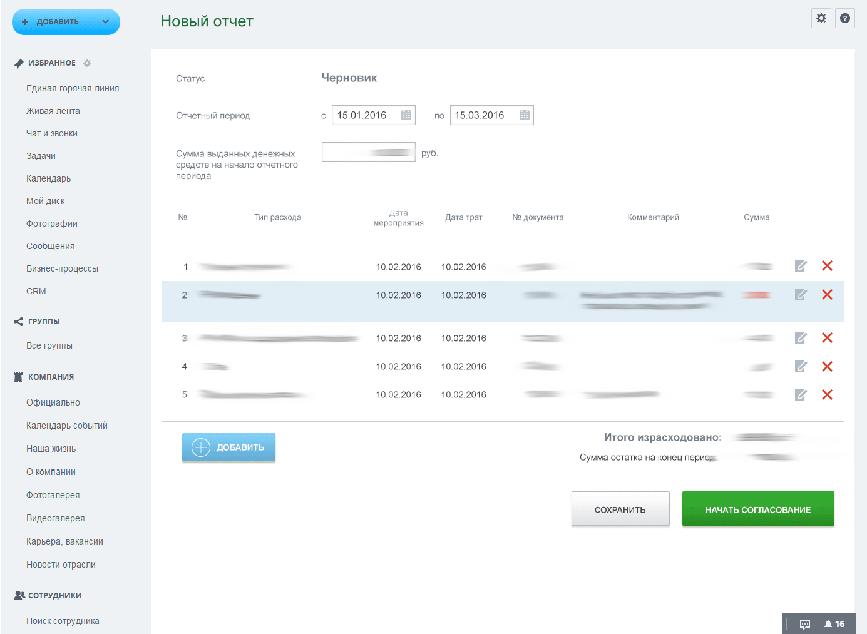Image resolution: width=867 pixels, height=634 pixels.
Task: Click the Черновик status text
Action: tap(349, 78)
